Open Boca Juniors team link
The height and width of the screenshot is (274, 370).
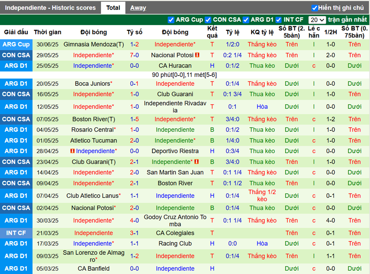(x=92, y=84)
